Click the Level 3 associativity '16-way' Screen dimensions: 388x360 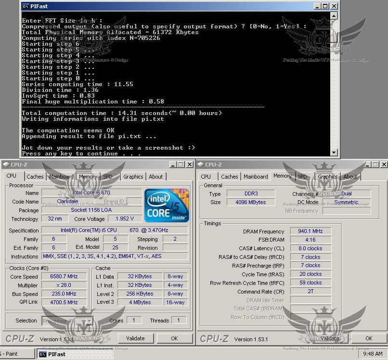[x=175, y=302]
